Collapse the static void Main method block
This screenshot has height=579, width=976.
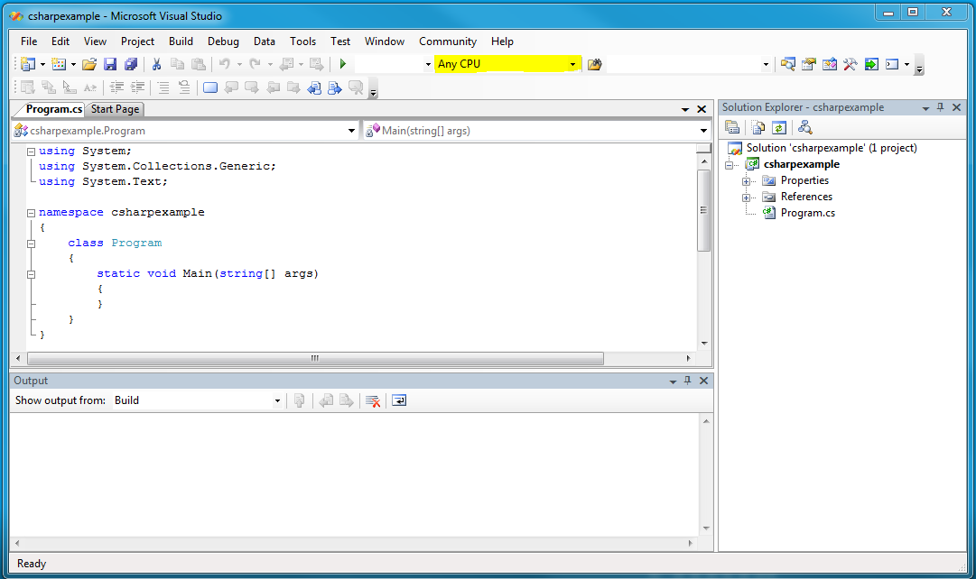pyautogui.click(x=31, y=274)
